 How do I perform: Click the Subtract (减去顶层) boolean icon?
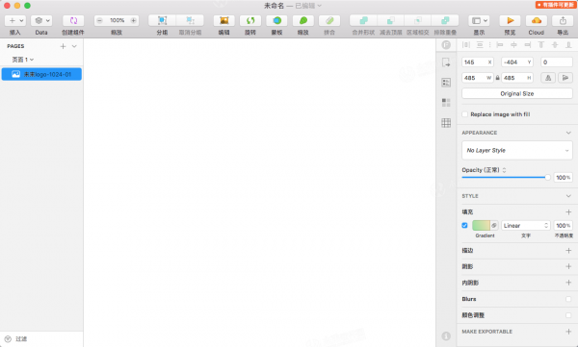click(x=391, y=20)
